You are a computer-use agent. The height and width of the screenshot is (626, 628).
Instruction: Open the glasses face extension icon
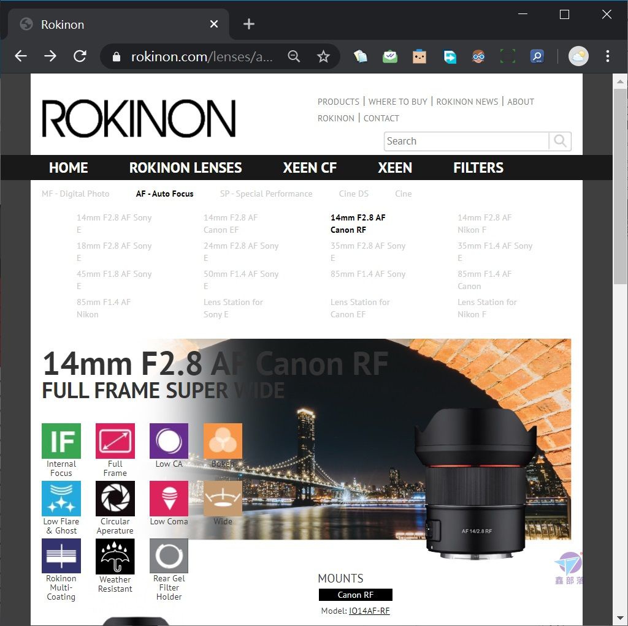pyautogui.click(x=478, y=56)
